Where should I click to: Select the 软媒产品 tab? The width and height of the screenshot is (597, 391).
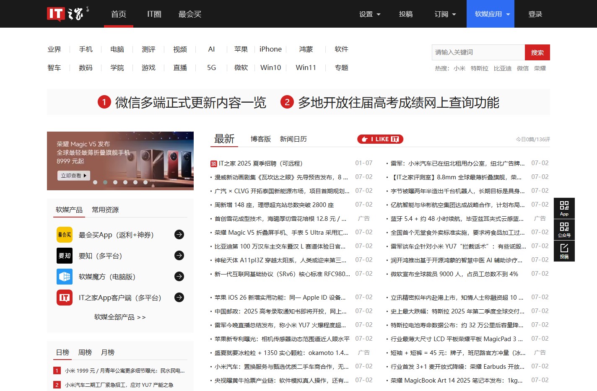click(x=69, y=210)
